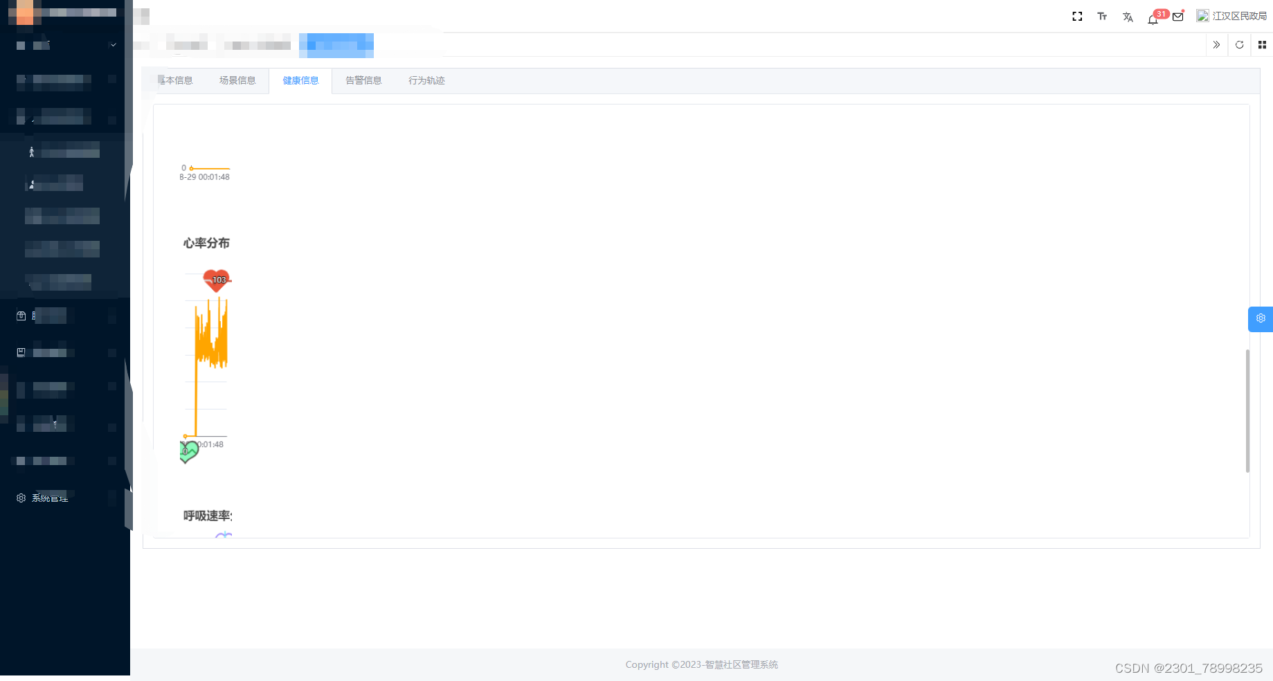
Task: Toggle the floating settings gear panel
Action: point(1261,319)
